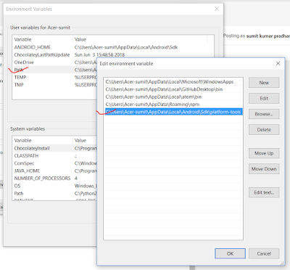
Task: Select JAVA_HOME system variable row
Action: click(x=55, y=171)
